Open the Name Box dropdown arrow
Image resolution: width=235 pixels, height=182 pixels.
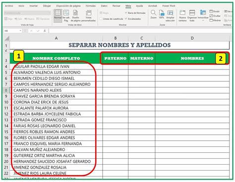point(20,31)
